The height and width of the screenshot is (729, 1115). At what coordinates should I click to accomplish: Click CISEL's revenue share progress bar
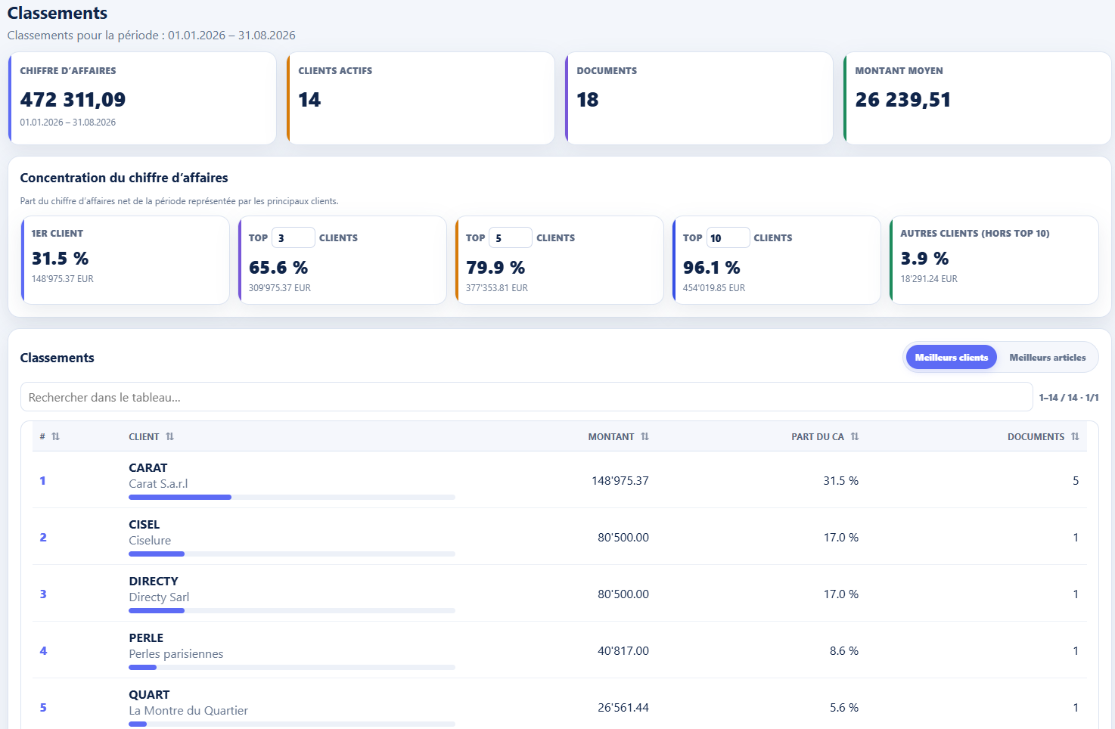click(292, 554)
